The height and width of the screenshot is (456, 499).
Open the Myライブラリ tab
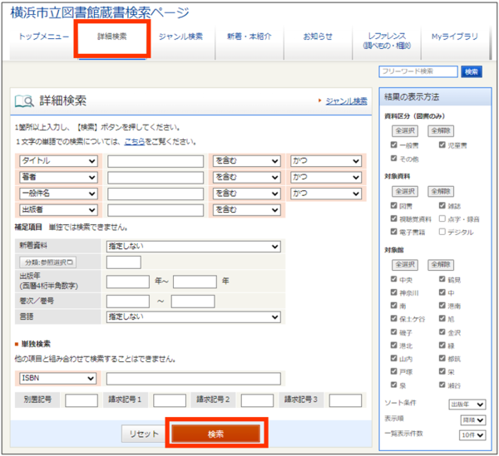(455, 37)
